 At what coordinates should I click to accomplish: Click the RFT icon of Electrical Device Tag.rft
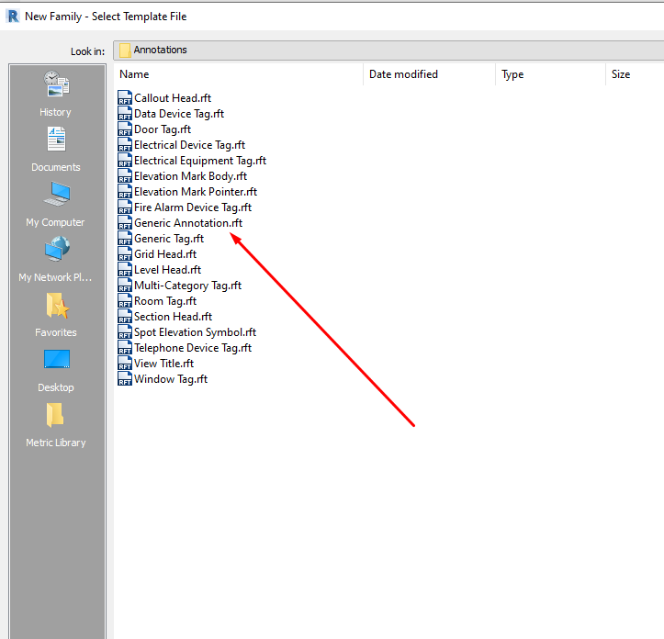point(125,145)
